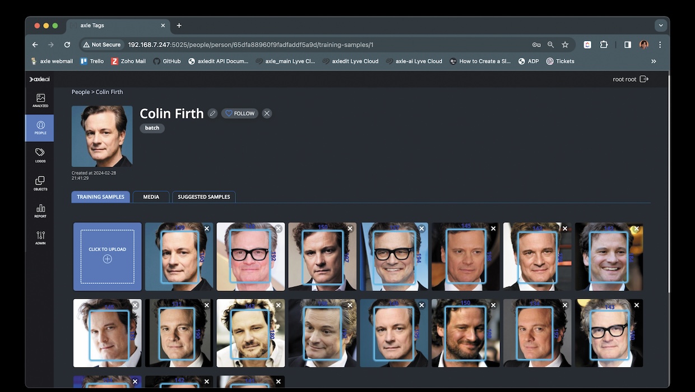This screenshot has width=695, height=392.
Task: Open a new browser tab
Action: (179, 25)
